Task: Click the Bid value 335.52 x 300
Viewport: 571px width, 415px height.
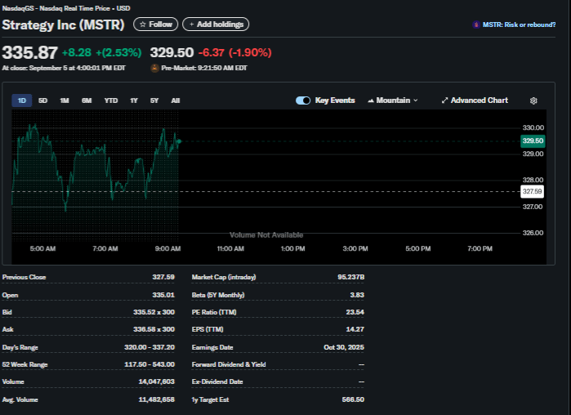Action: 154,312
